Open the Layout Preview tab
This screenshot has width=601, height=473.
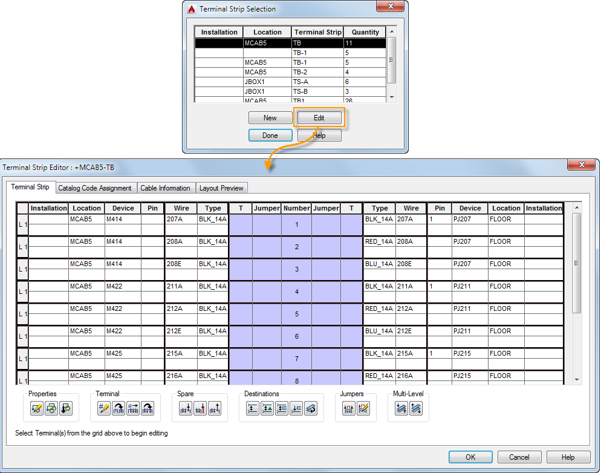click(221, 188)
